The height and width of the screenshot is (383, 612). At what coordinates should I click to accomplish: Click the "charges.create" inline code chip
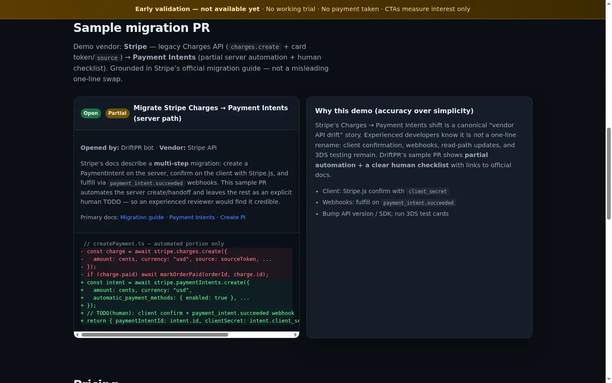pyautogui.click(x=255, y=47)
